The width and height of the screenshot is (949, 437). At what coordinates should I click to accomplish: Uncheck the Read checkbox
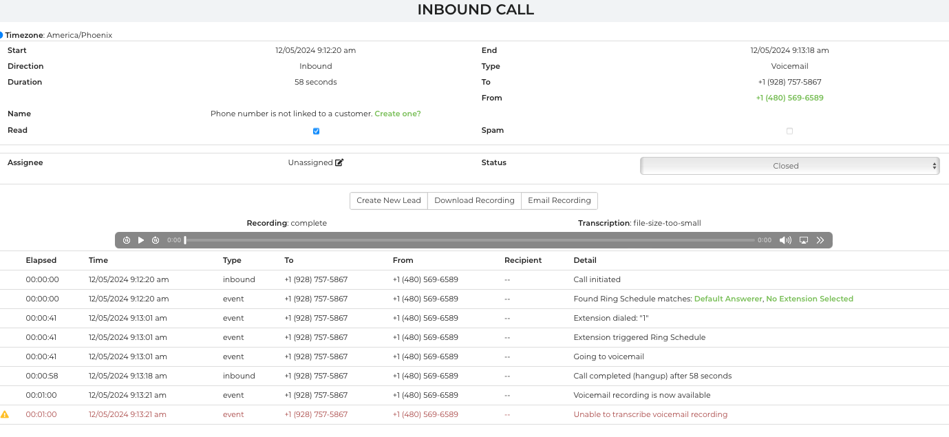tap(316, 131)
